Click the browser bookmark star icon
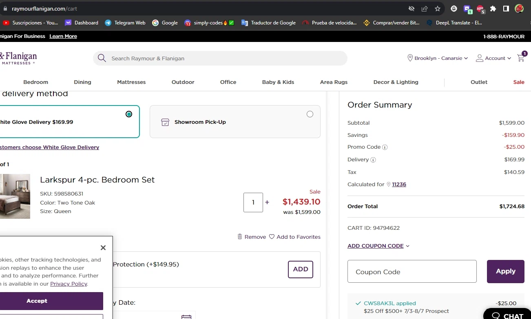Image resolution: width=531 pixels, height=319 pixels. [x=438, y=9]
